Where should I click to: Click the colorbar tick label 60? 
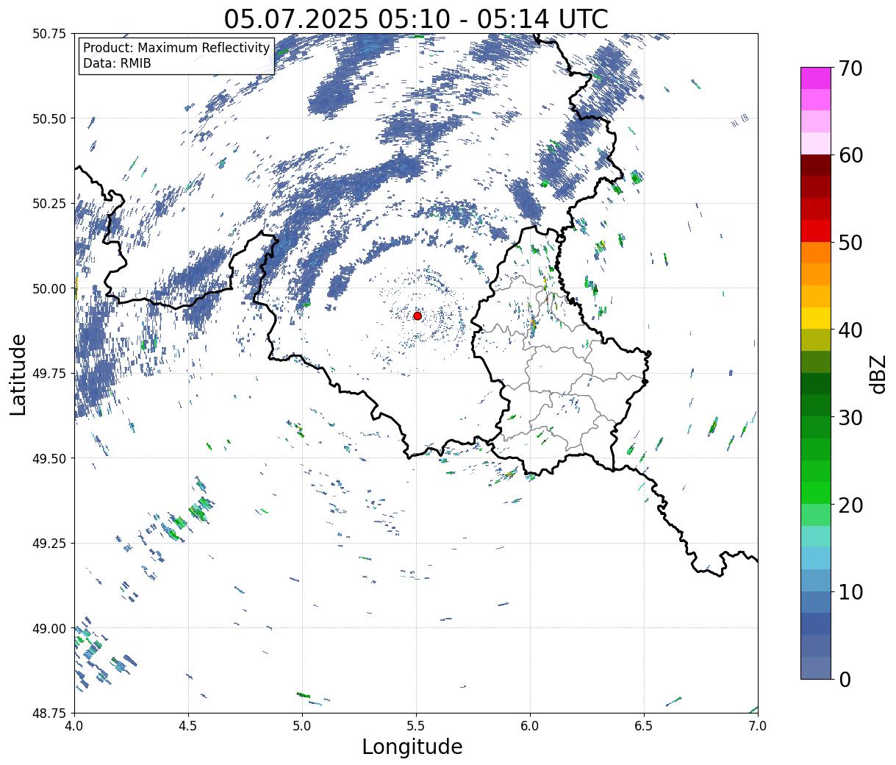[850, 155]
